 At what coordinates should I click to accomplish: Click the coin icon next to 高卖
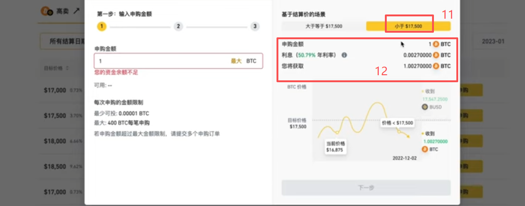[47, 12]
